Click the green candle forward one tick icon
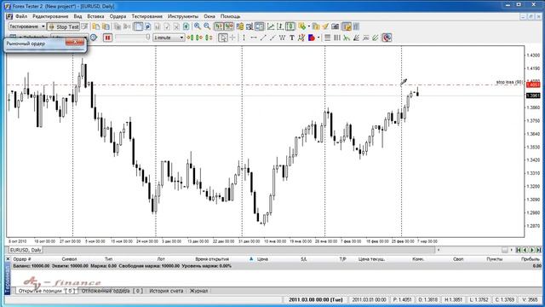Screen dimensions: 545x307 (x=198, y=38)
